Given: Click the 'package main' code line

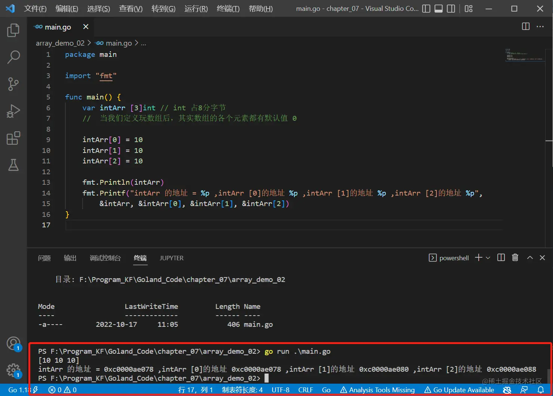Looking at the screenshot, I should coord(91,55).
